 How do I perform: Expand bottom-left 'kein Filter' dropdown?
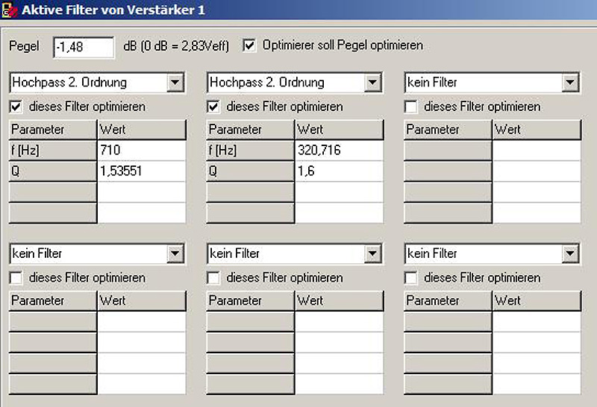(x=176, y=254)
